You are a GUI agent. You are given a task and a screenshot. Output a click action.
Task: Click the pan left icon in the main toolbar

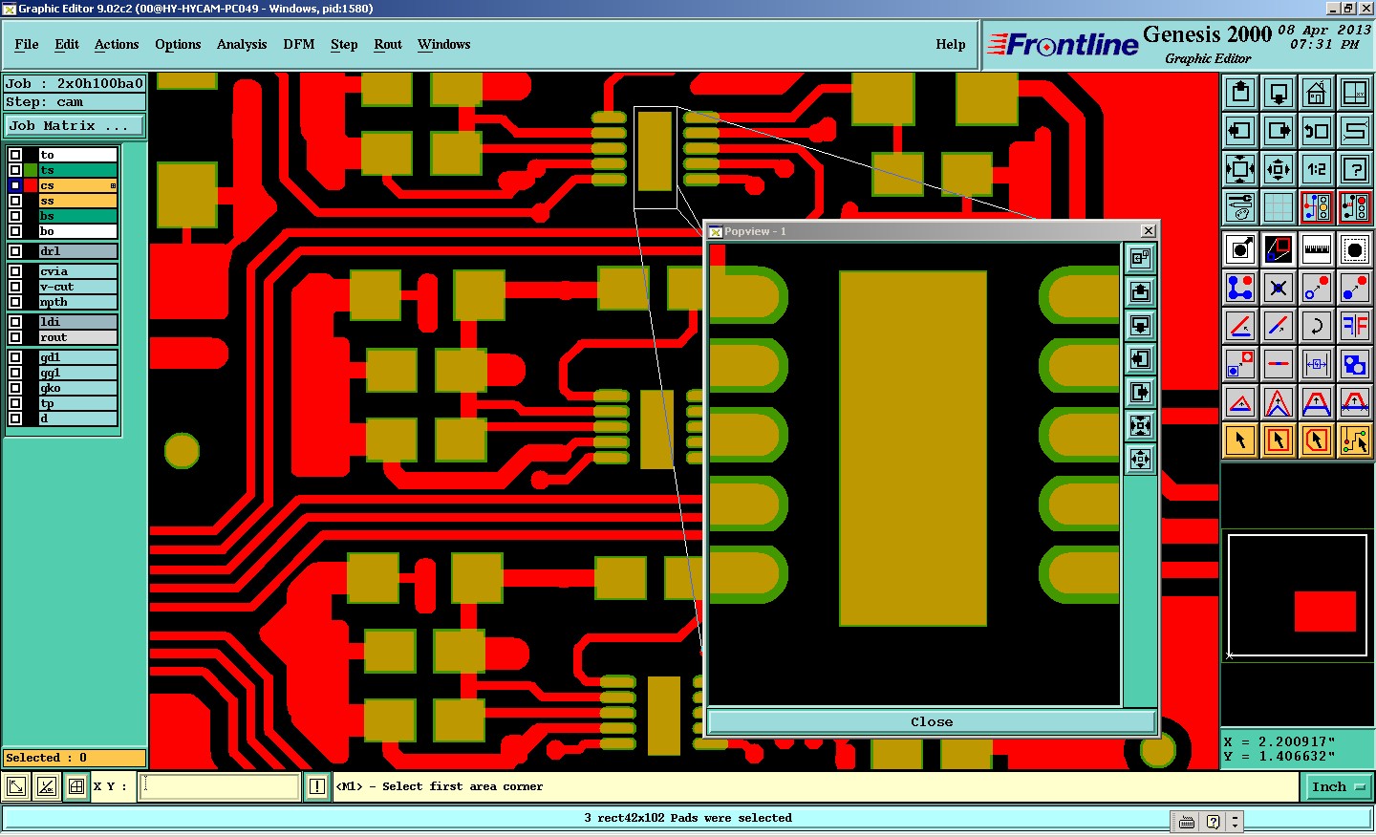[1240, 131]
